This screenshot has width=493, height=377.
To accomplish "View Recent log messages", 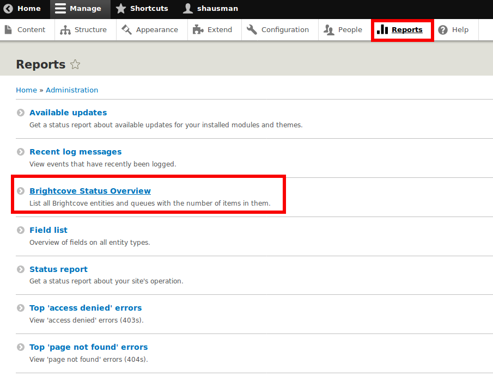I will coord(75,152).
